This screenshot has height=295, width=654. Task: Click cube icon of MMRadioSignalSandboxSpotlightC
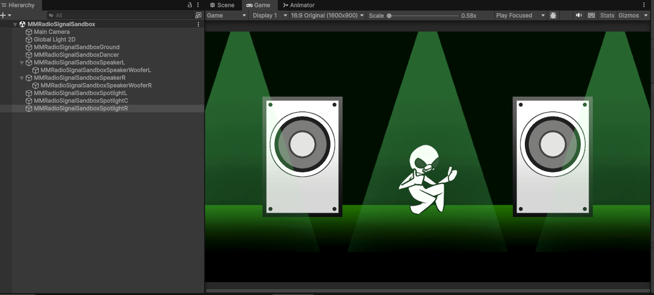click(29, 101)
